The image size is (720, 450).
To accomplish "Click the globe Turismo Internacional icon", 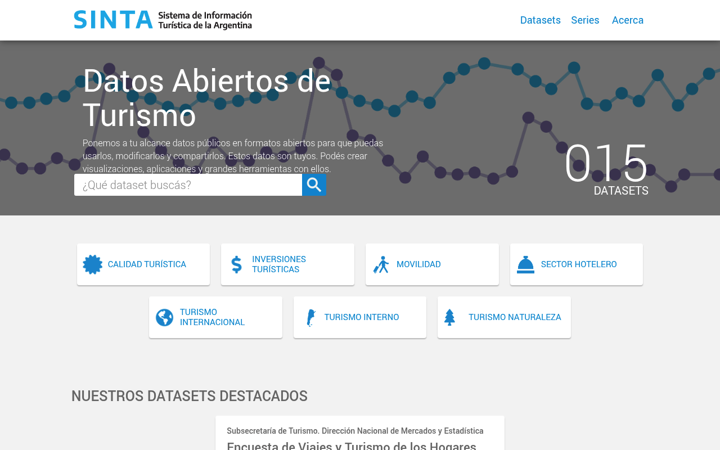I will point(165,317).
